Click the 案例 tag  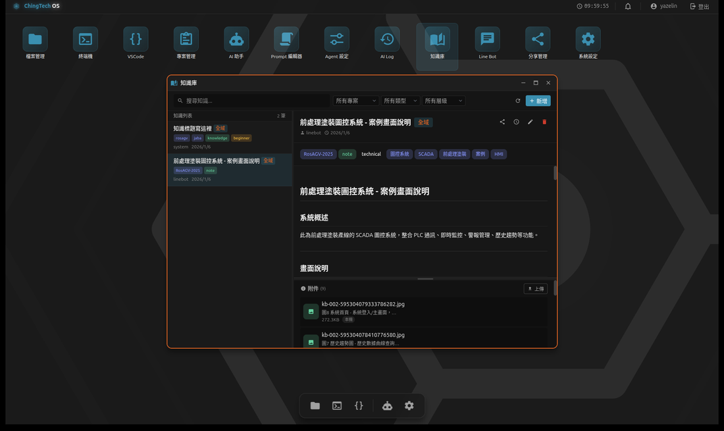coord(480,154)
